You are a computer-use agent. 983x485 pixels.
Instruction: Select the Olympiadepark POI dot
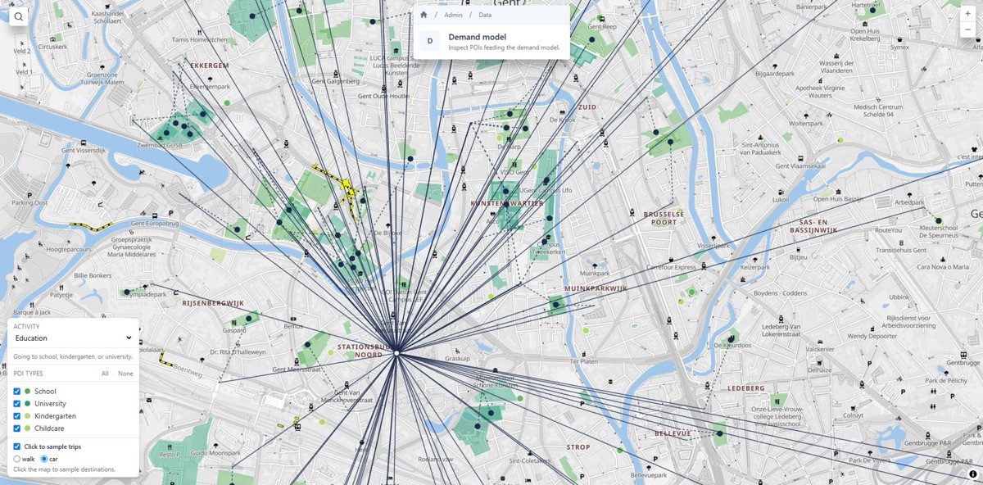coord(127,291)
